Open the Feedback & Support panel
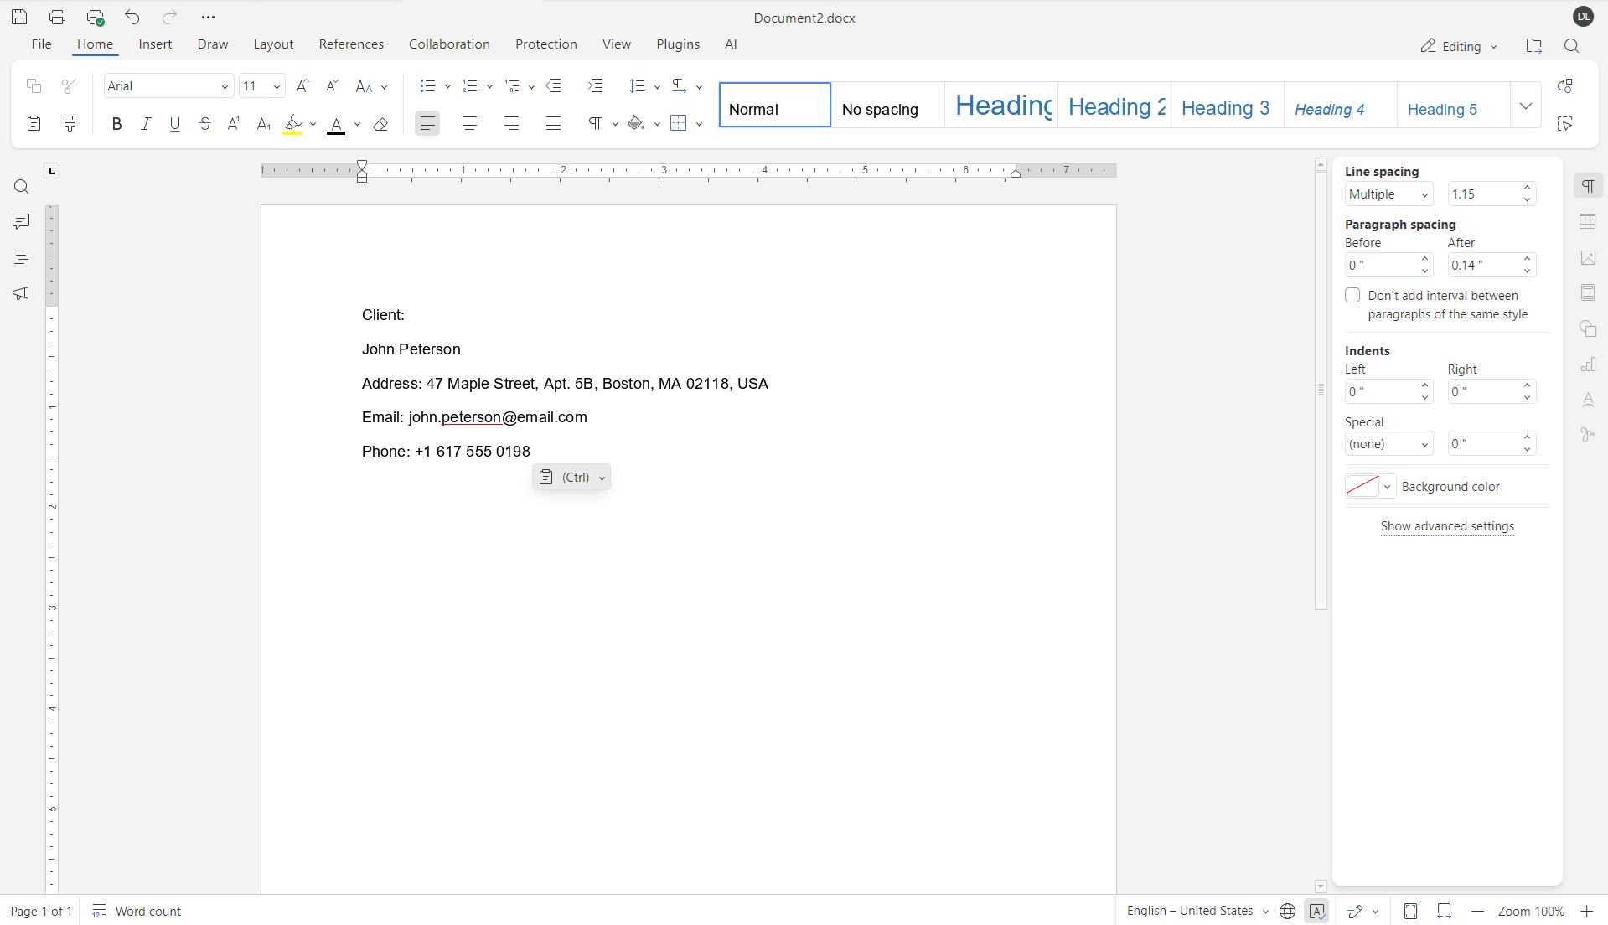Image resolution: width=1608 pixels, height=925 pixels. click(21, 293)
